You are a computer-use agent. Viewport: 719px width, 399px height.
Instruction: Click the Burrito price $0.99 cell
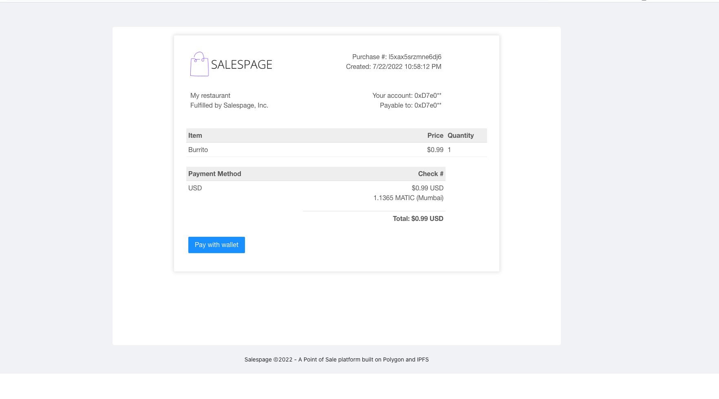tap(435, 150)
